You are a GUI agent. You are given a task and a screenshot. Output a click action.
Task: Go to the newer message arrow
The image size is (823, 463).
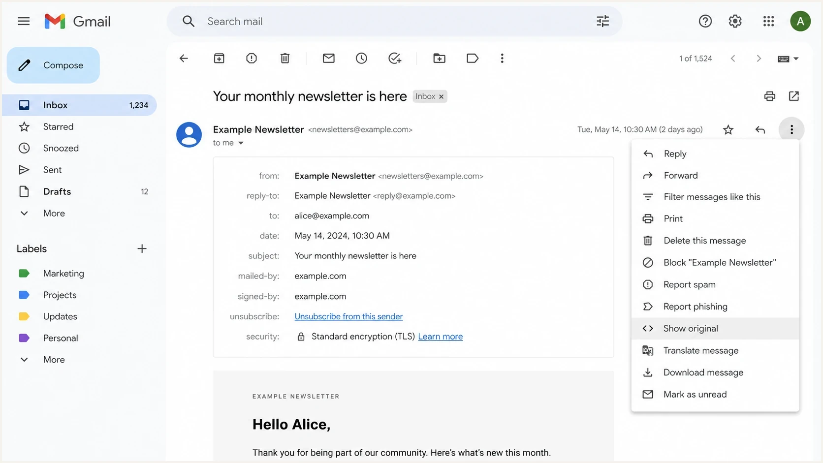tap(733, 58)
